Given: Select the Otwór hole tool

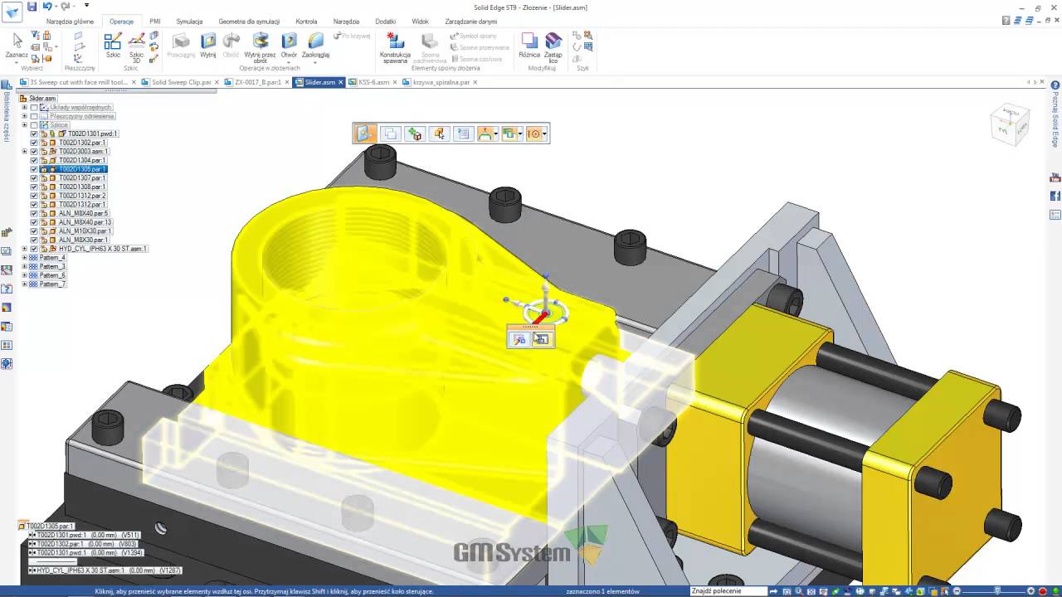Looking at the screenshot, I should [289, 45].
